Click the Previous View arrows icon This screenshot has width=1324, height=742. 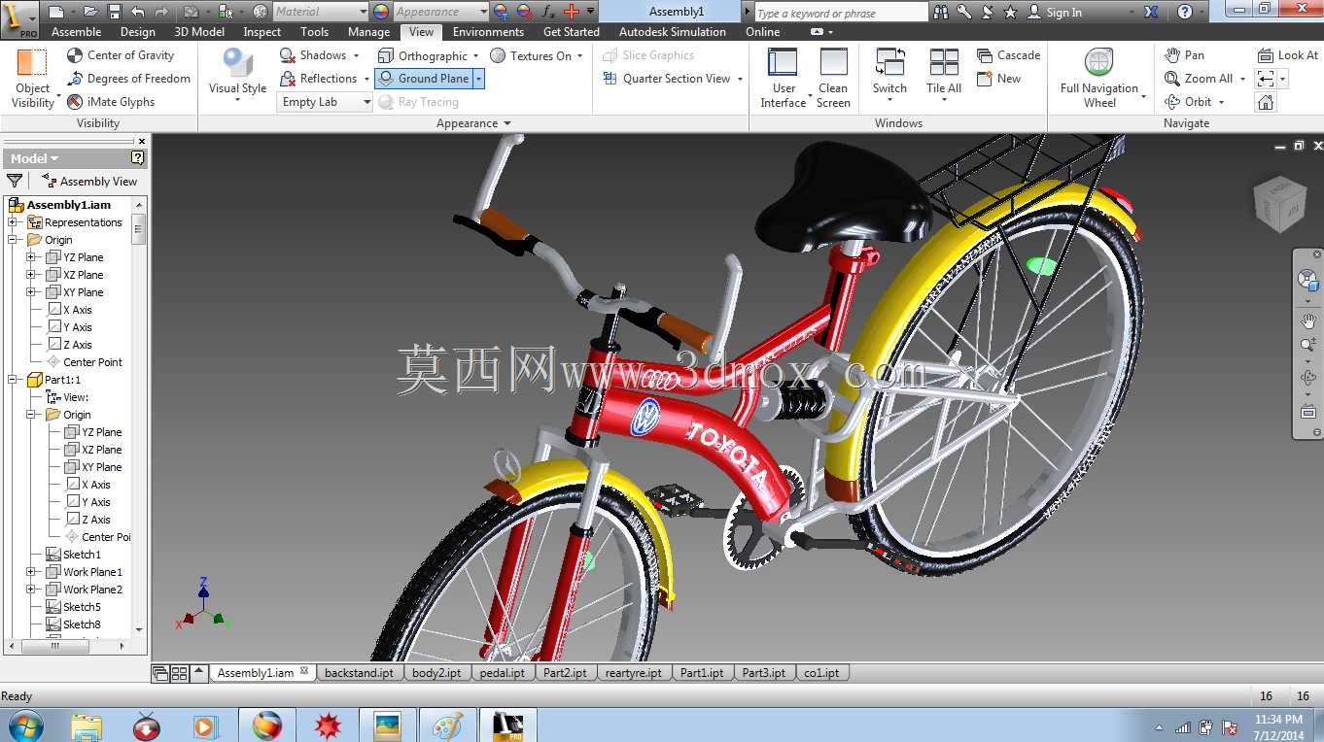tap(1266, 79)
